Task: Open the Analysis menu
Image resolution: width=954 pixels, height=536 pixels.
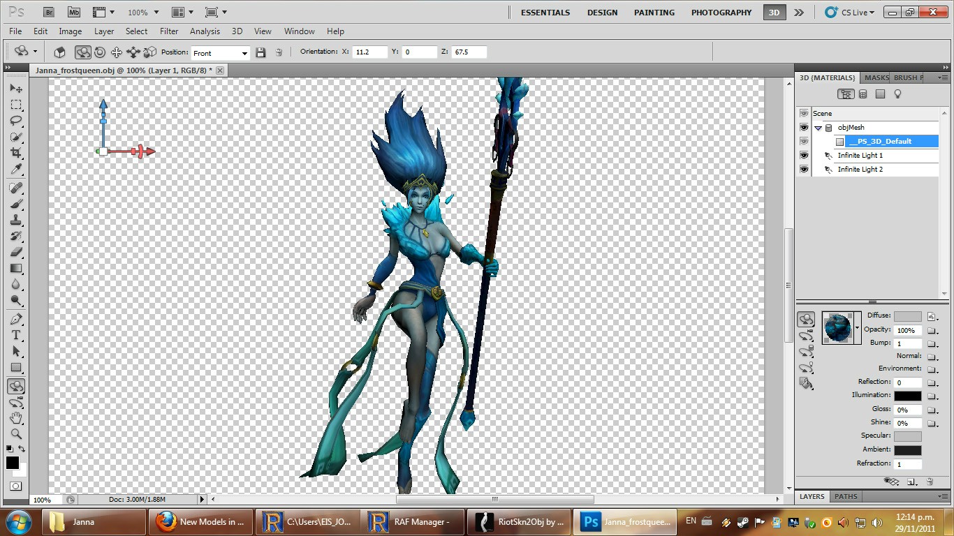Action: (x=205, y=31)
